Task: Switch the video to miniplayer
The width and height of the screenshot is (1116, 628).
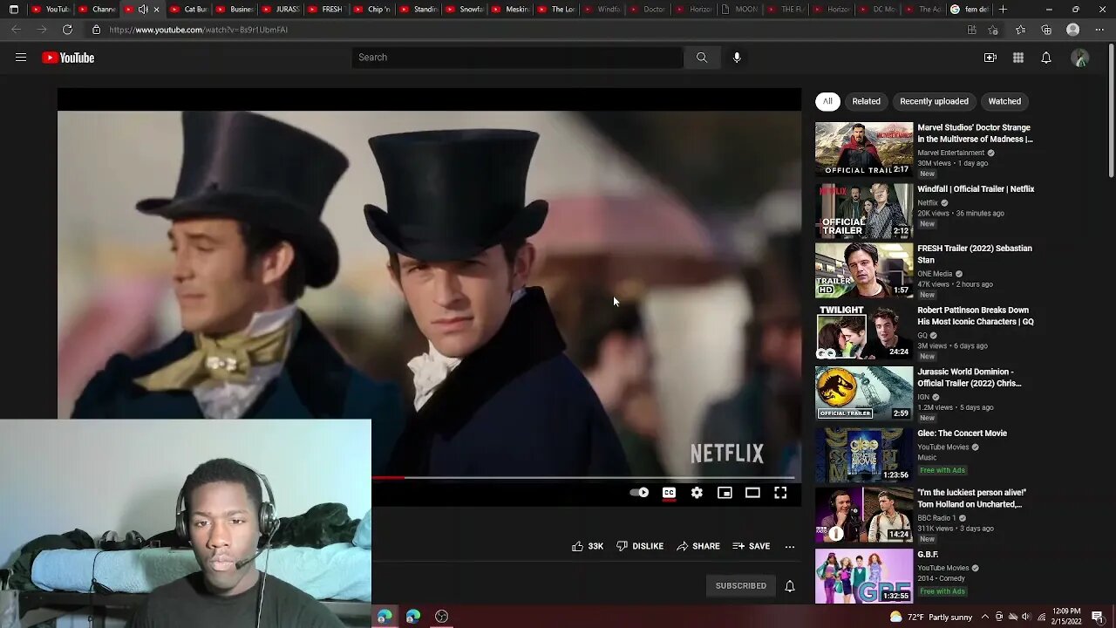Action: tap(725, 493)
